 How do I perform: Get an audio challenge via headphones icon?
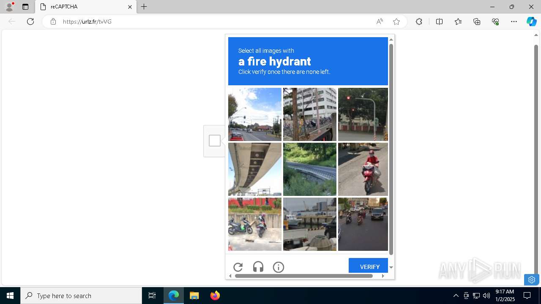(258, 267)
